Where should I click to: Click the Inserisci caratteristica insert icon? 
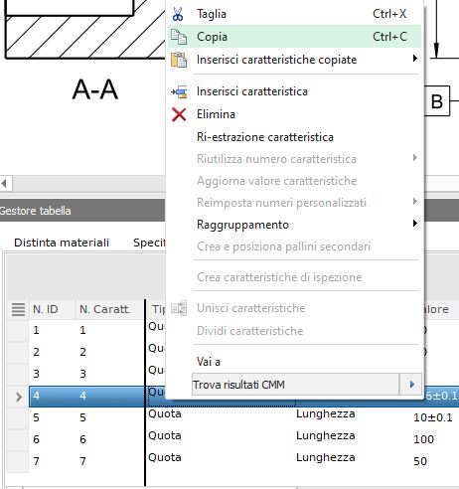(179, 91)
